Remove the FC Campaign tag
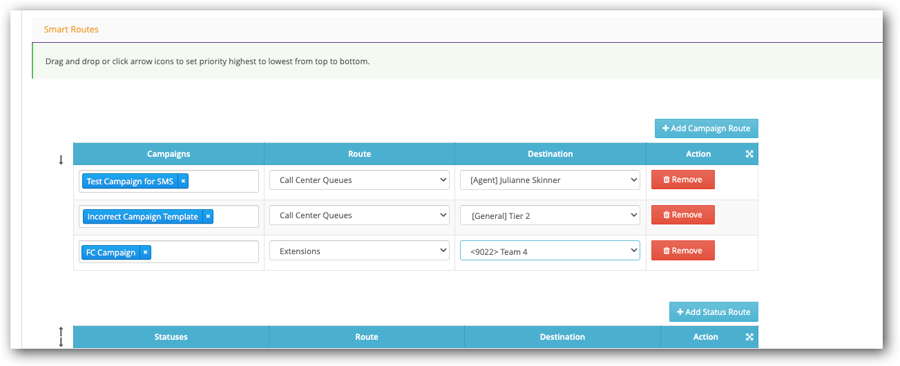 click(145, 252)
